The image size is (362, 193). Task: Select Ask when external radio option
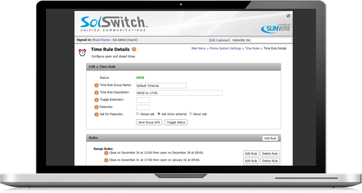coord(159,114)
